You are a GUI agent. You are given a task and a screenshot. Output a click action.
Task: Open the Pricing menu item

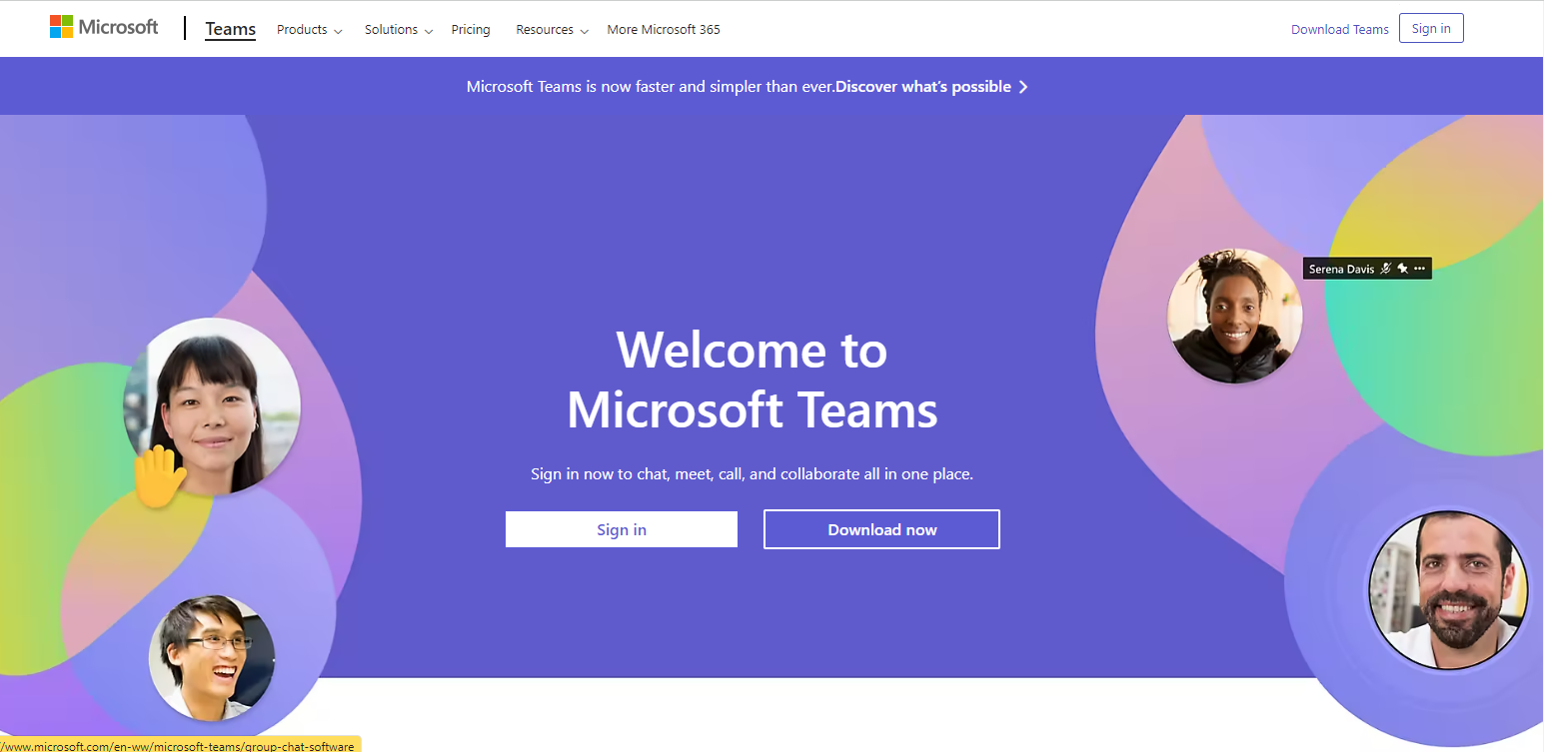pyautogui.click(x=471, y=30)
